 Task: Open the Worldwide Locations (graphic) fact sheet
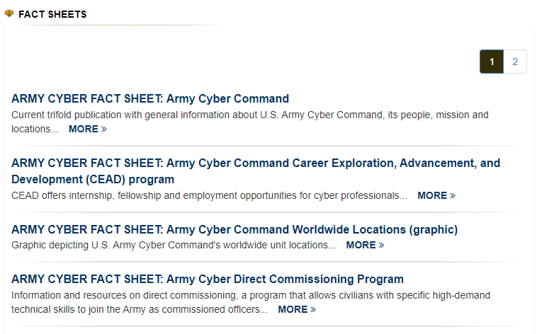234,229
